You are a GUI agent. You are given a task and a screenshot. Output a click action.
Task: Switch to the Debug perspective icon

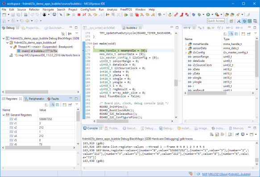(244, 21)
